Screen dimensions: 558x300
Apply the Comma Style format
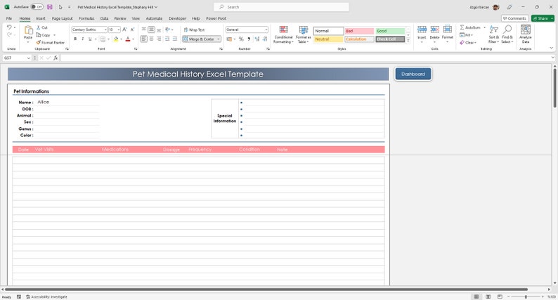point(249,39)
